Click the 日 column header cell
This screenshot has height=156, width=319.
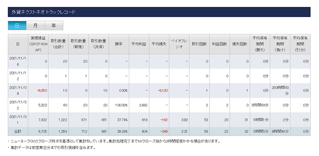coord(18,44)
